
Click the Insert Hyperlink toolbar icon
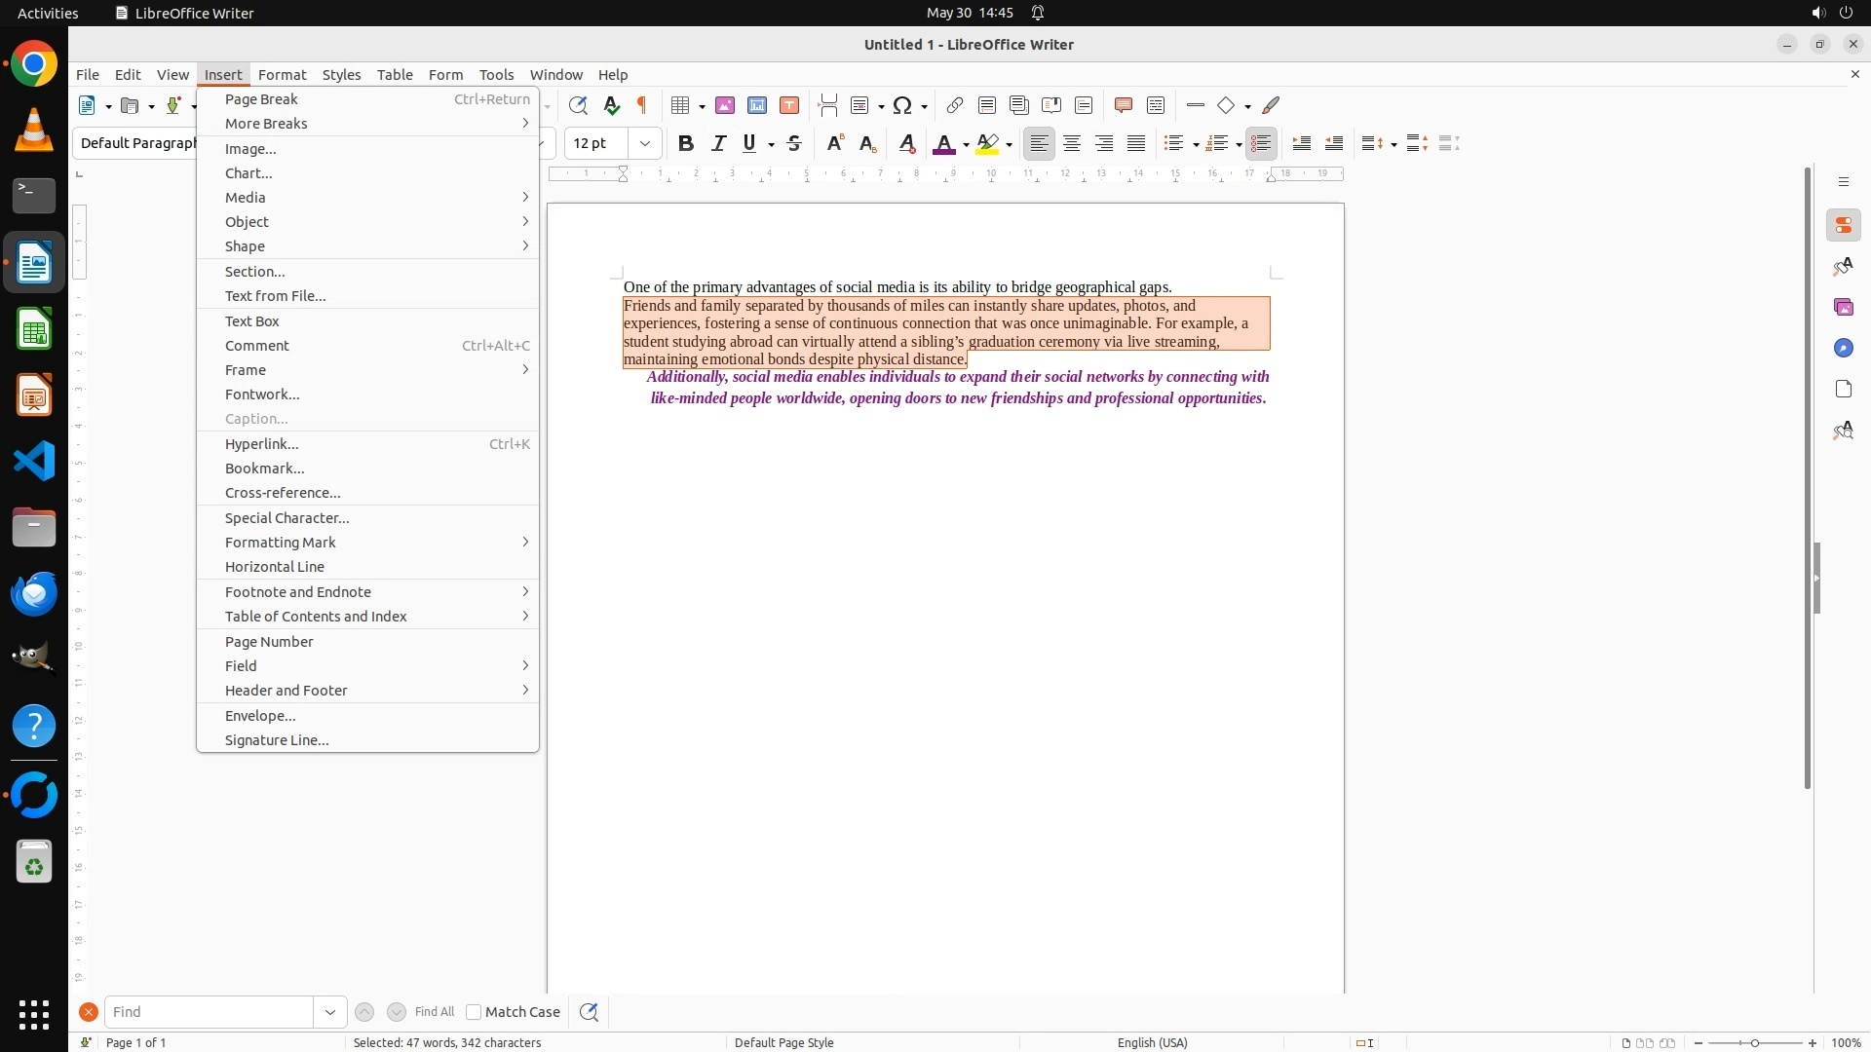955,105
